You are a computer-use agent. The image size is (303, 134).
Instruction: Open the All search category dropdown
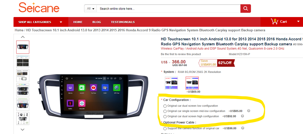tap(91, 9)
